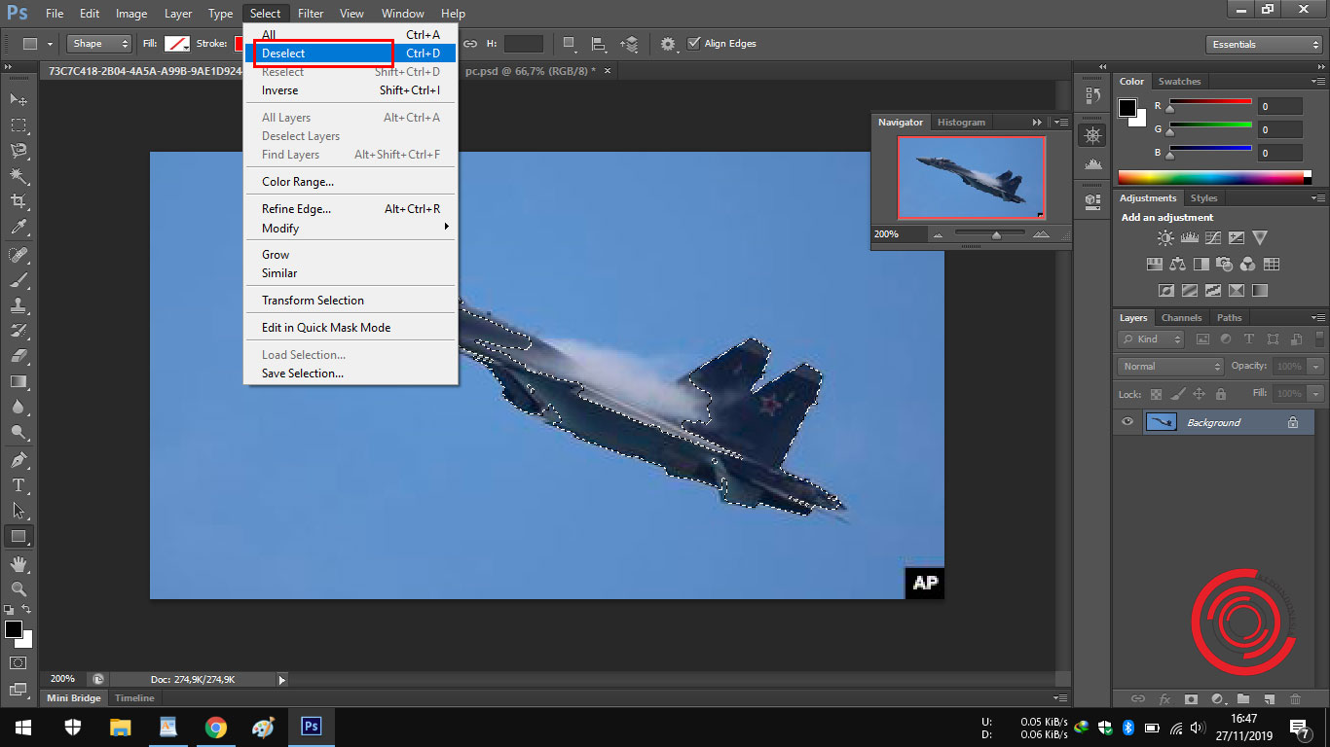Select the Magic Wand tool
Screen dimensions: 1330x747
[x=18, y=176]
